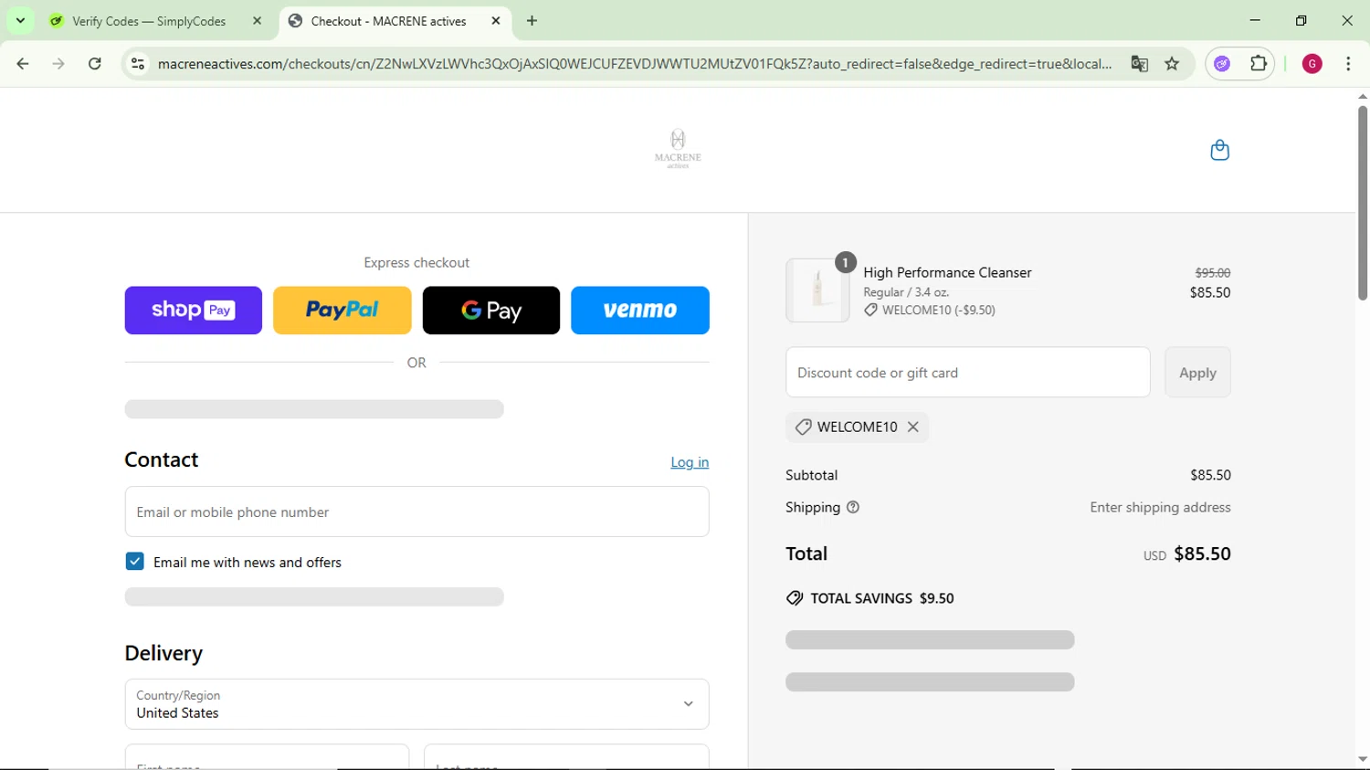Click the WELCOME10 chip tag icon

click(803, 427)
